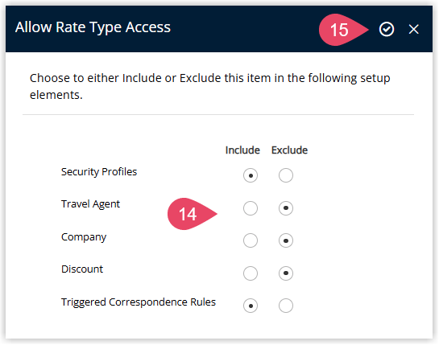Click the Travel Agent label
The height and width of the screenshot is (345, 439).
click(90, 204)
